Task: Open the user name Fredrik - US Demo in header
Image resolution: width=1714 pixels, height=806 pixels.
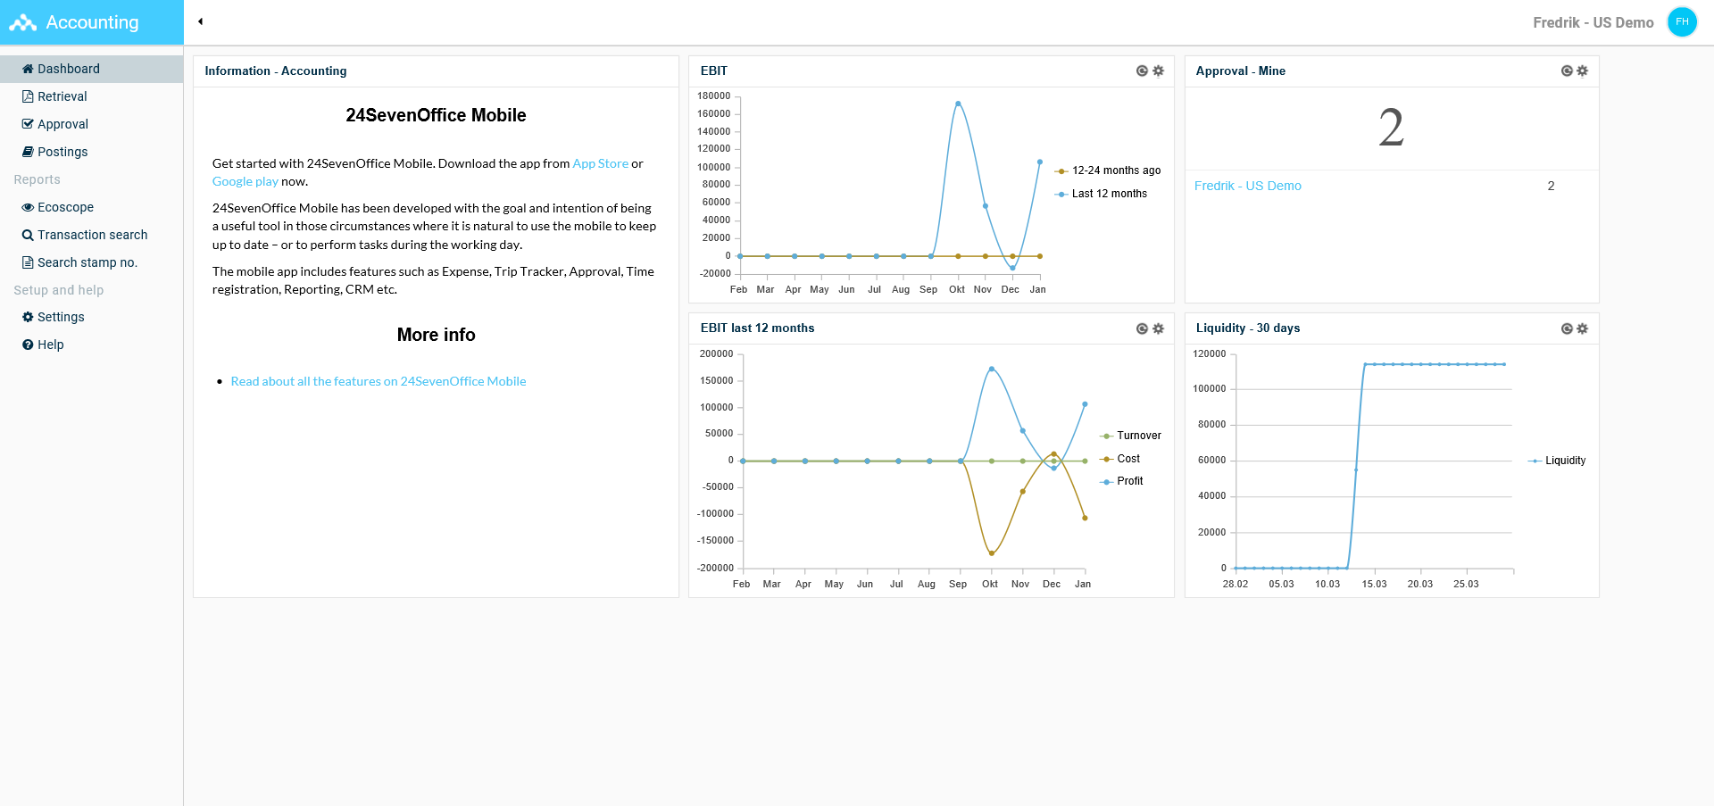Action: 1593,22
